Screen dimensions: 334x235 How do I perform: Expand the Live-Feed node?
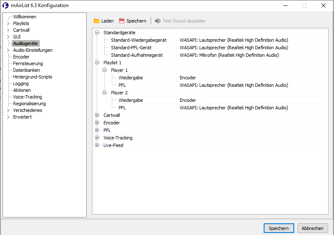coord(97,145)
